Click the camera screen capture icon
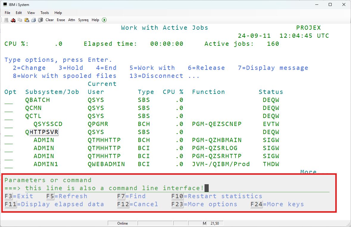 click(x=40, y=20)
